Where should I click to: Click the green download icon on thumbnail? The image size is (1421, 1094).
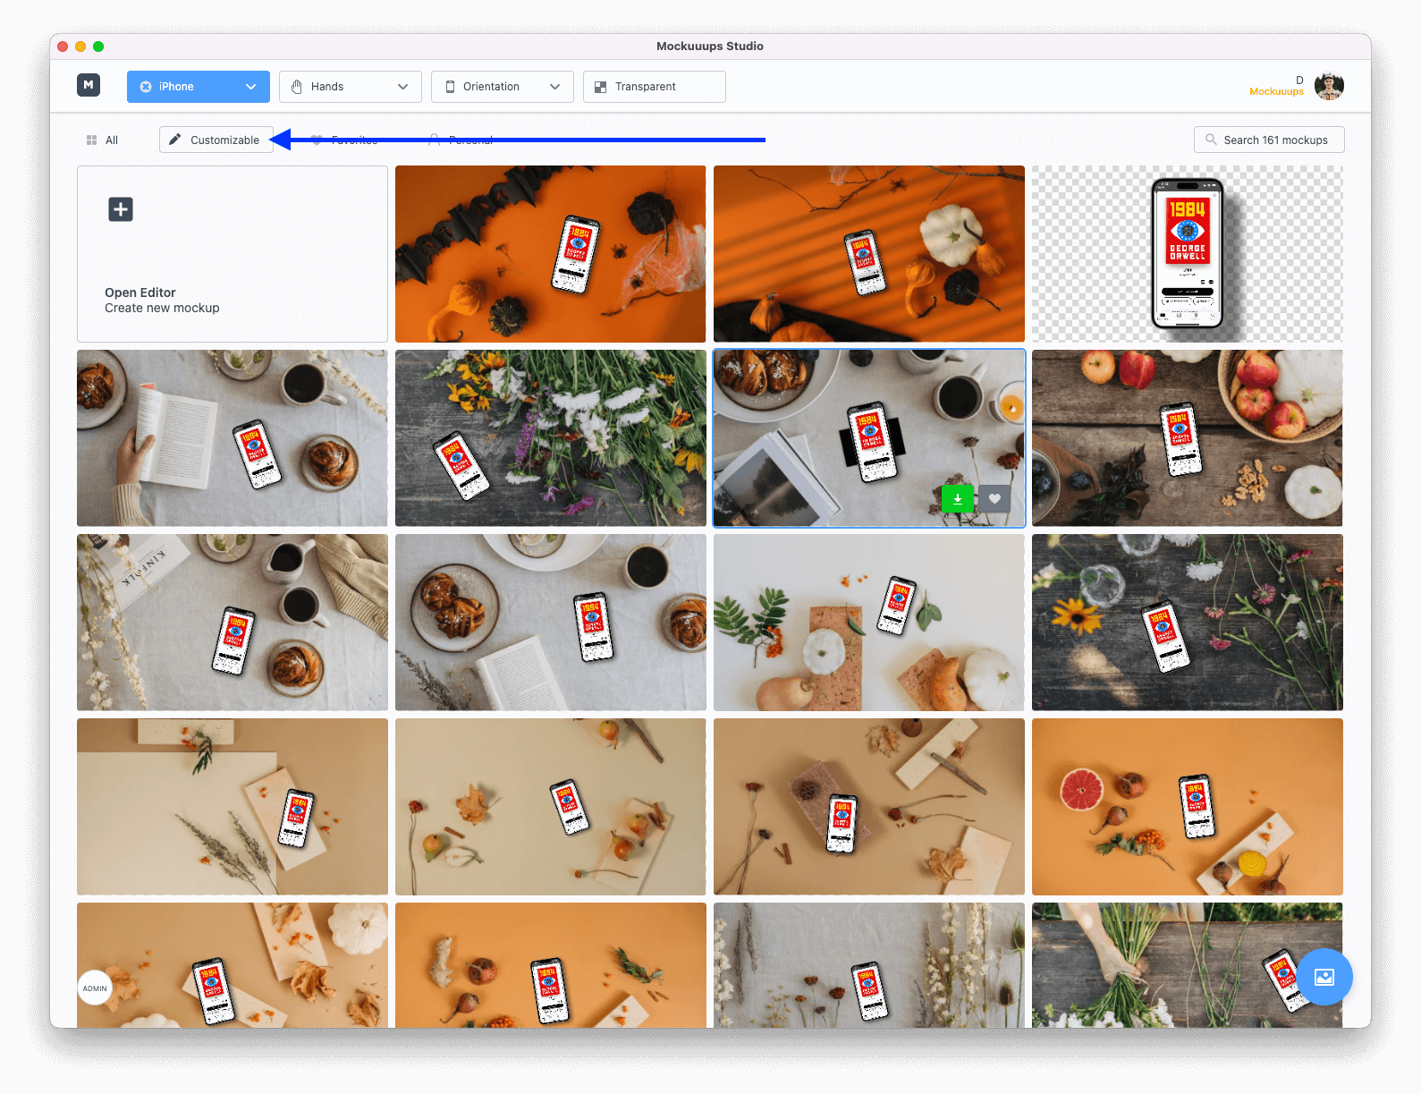(x=957, y=499)
